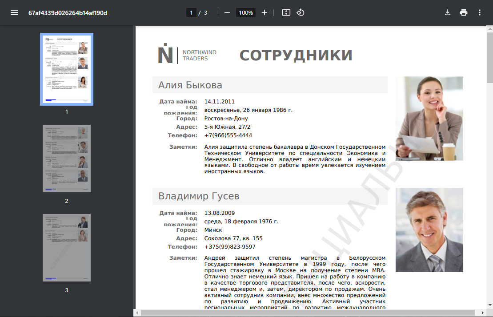Click the name Владимир Гусев
This screenshot has height=317, width=493.
coord(199,196)
